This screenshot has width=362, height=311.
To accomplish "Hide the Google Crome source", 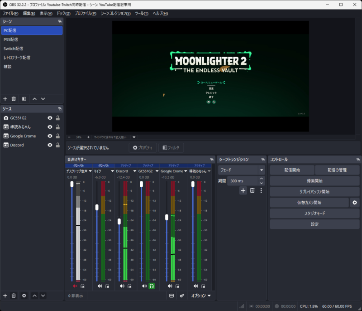I will pos(50,136).
